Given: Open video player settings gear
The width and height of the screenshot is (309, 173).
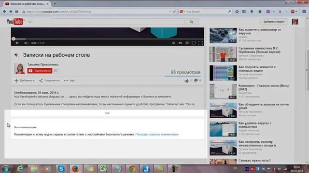Looking at the screenshot, I should pyautogui.click(x=187, y=43).
